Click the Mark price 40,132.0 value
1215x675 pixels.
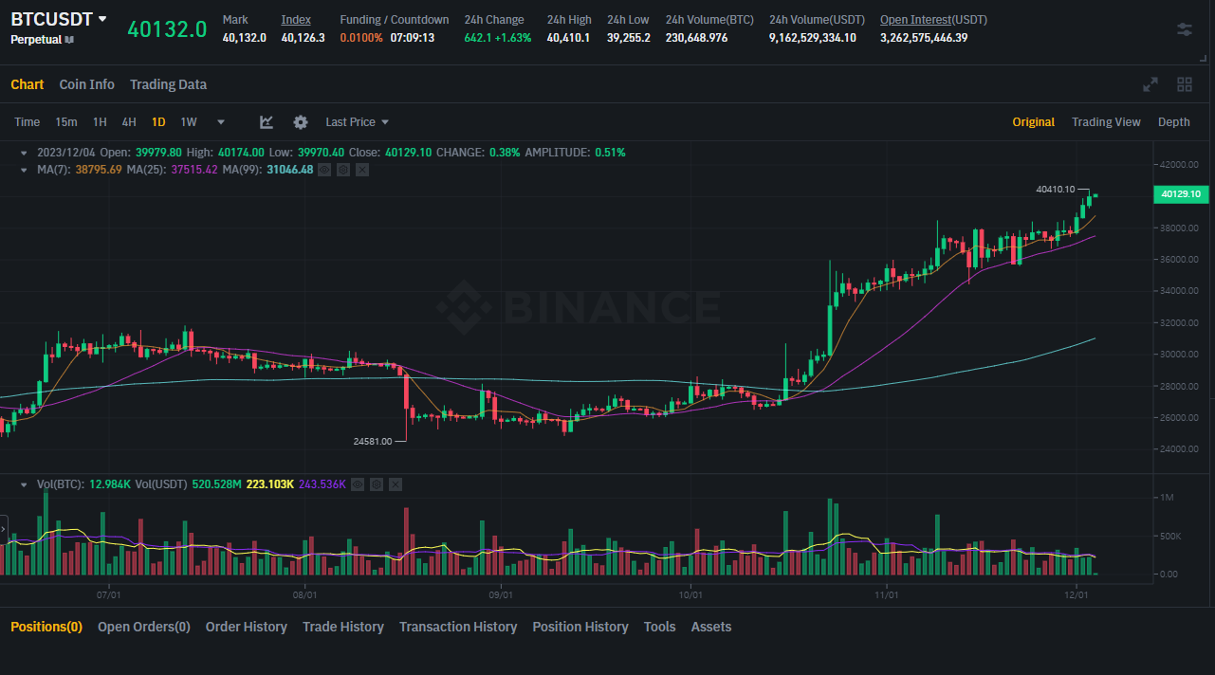(x=245, y=38)
